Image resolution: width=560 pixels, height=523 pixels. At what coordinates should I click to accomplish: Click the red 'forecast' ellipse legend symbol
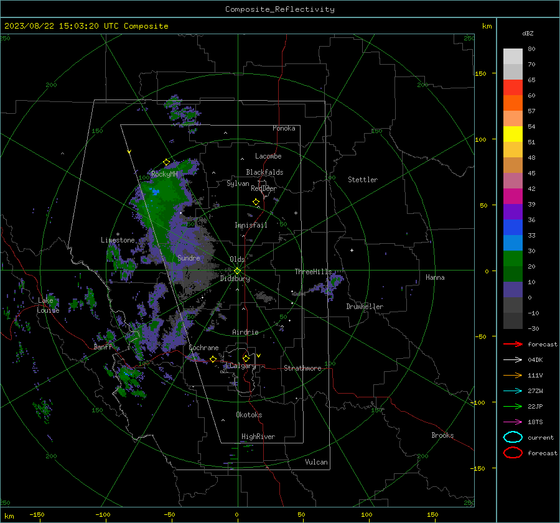(513, 453)
